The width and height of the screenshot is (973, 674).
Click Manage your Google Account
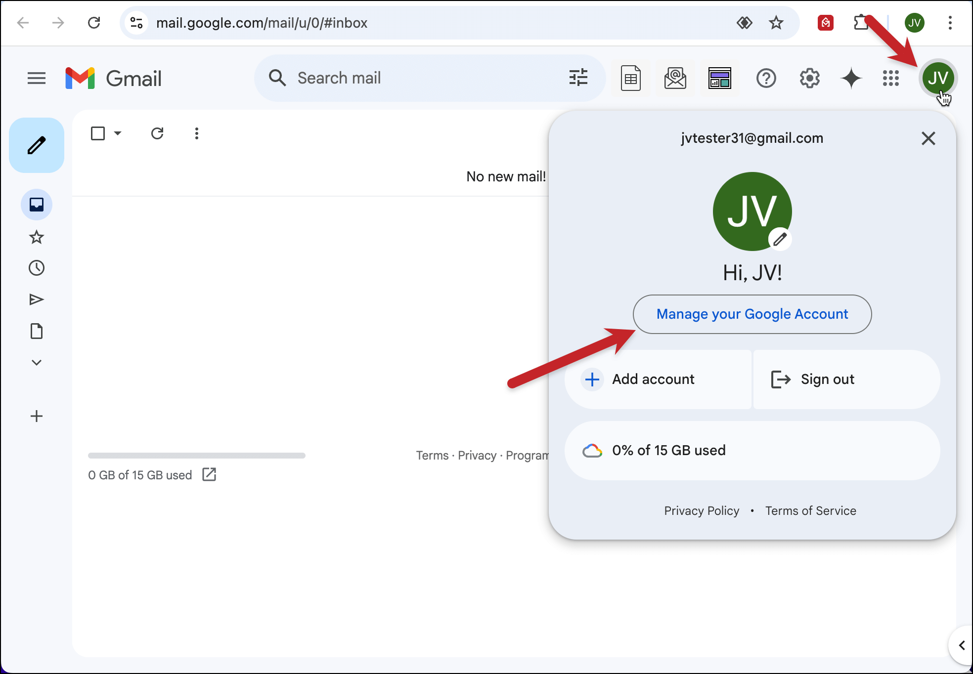[752, 314]
